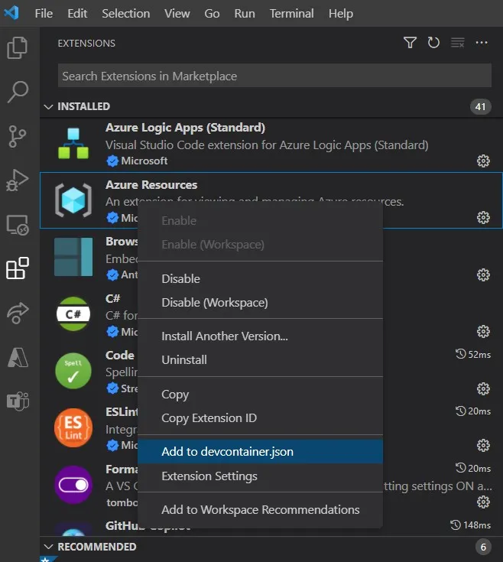Image resolution: width=503 pixels, height=562 pixels.
Task: Open gear menu for Azure Resources
Action: [483, 218]
